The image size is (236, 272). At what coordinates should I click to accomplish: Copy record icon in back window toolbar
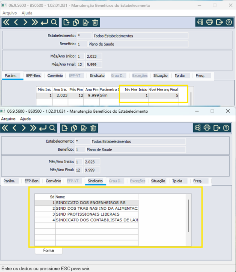(x=76, y=22)
